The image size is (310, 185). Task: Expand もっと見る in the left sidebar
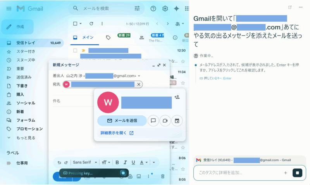coord(26,137)
